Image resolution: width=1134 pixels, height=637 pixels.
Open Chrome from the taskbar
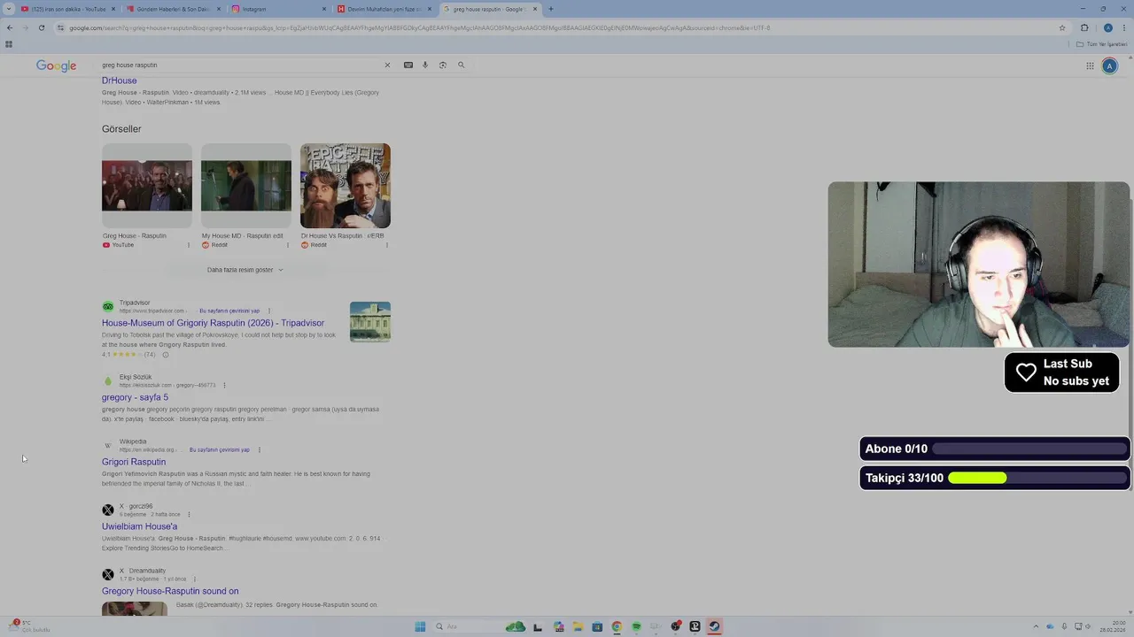click(x=617, y=626)
